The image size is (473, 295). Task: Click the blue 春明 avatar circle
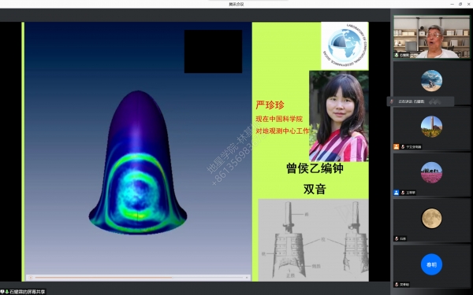[x=431, y=264]
